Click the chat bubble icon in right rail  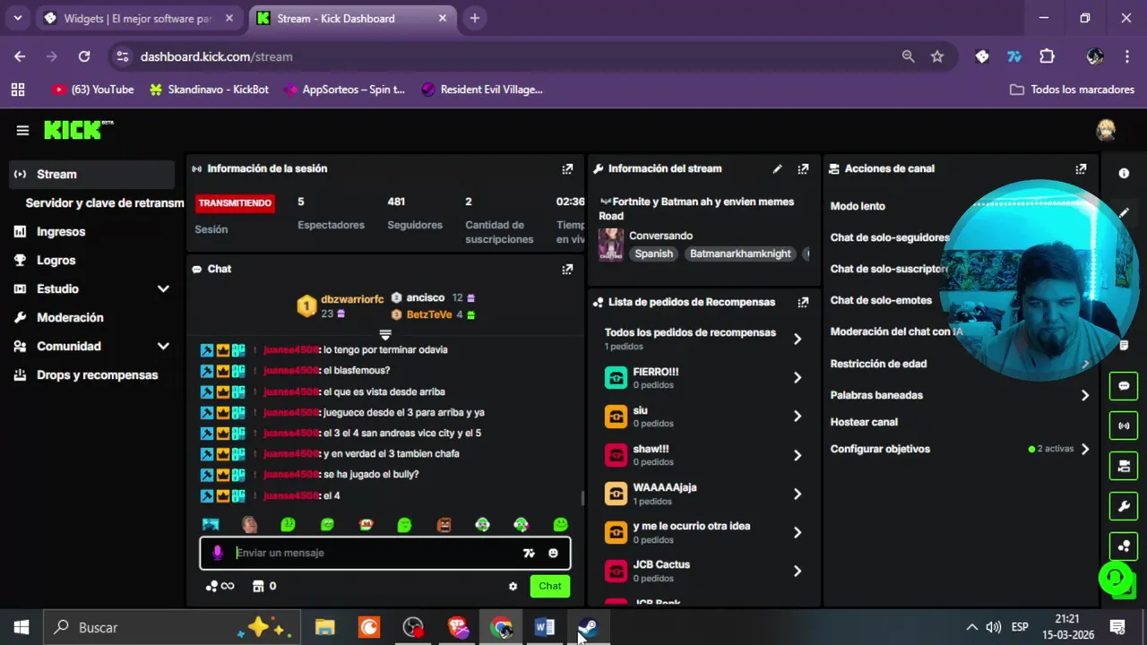pyautogui.click(x=1124, y=386)
